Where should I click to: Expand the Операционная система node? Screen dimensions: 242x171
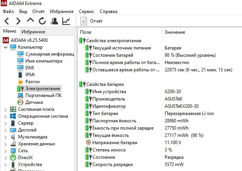(x=5, y=117)
